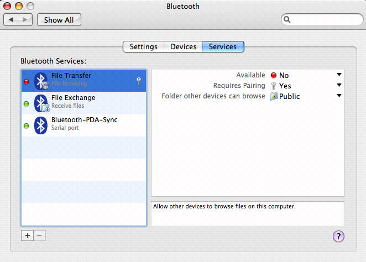Click the 'Receive files' subtitle text

(67, 106)
